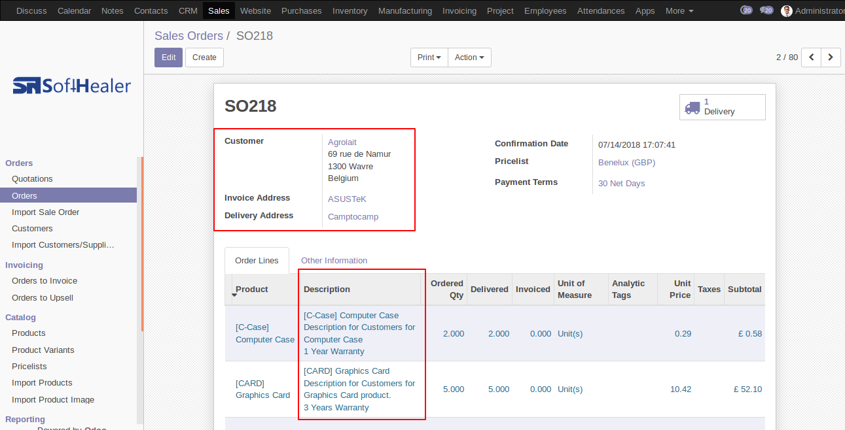Open the 30 Net Days payment terms link
Screen dimensions: 845x430
pyautogui.click(x=621, y=183)
